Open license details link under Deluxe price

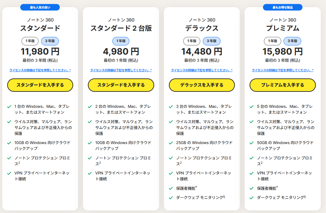pos(202,70)
